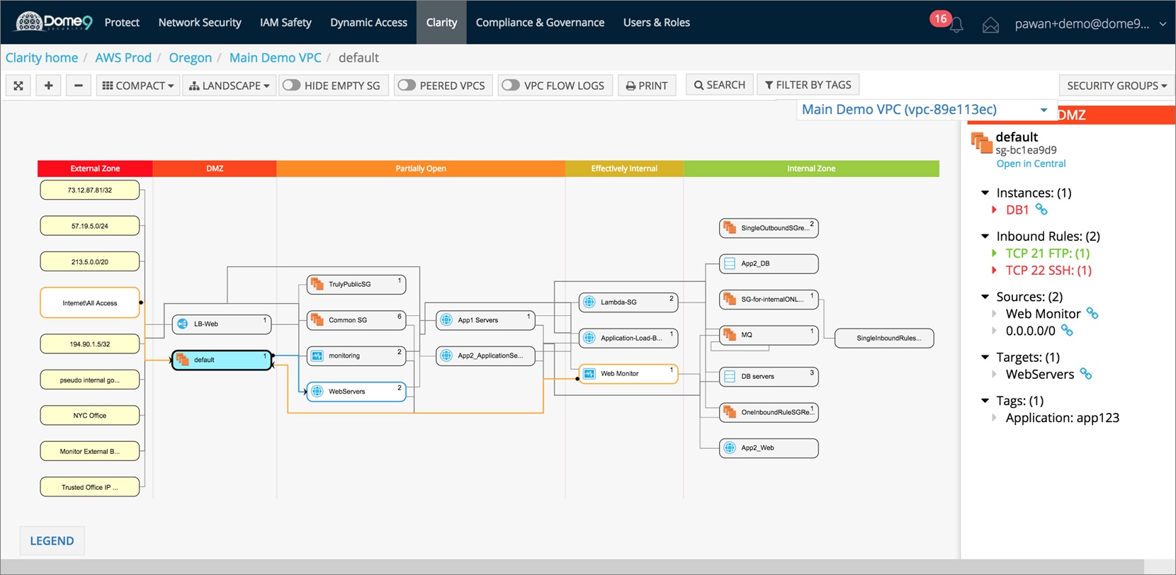This screenshot has width=1176, height=575.
Task: Click the Application: app123 tag entry
Action: (x=1062, y=418)
